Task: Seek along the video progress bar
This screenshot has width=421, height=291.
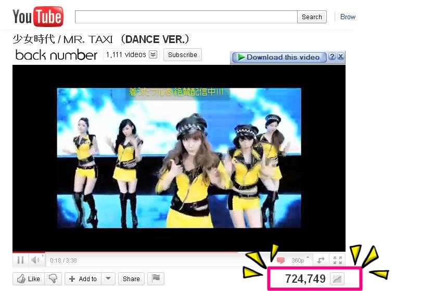Action: coord(179,252)
